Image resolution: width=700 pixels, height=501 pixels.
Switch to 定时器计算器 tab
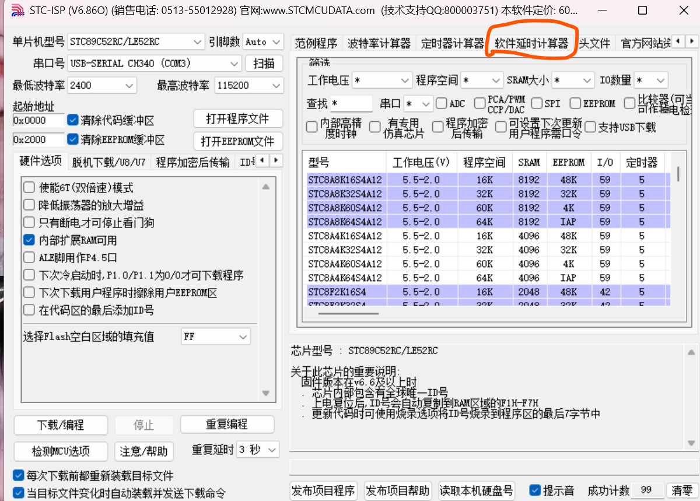coord(452,43)
